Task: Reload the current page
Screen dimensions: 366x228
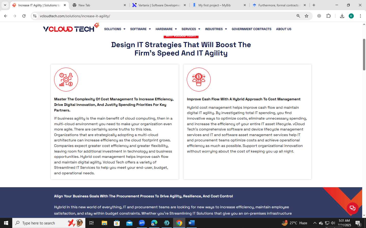Action: (24, 16)
